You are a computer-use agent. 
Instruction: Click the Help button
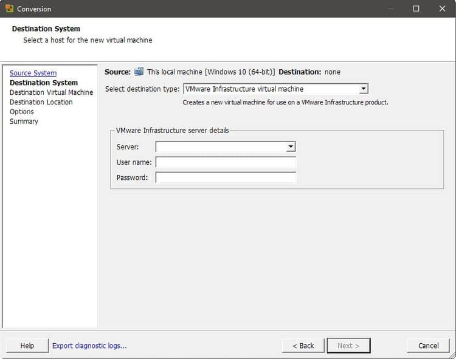click(27, 346)
